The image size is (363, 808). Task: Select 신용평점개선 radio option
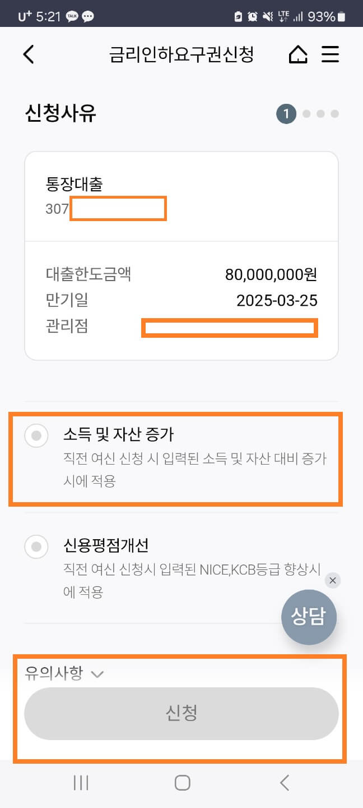pos(36,546)
